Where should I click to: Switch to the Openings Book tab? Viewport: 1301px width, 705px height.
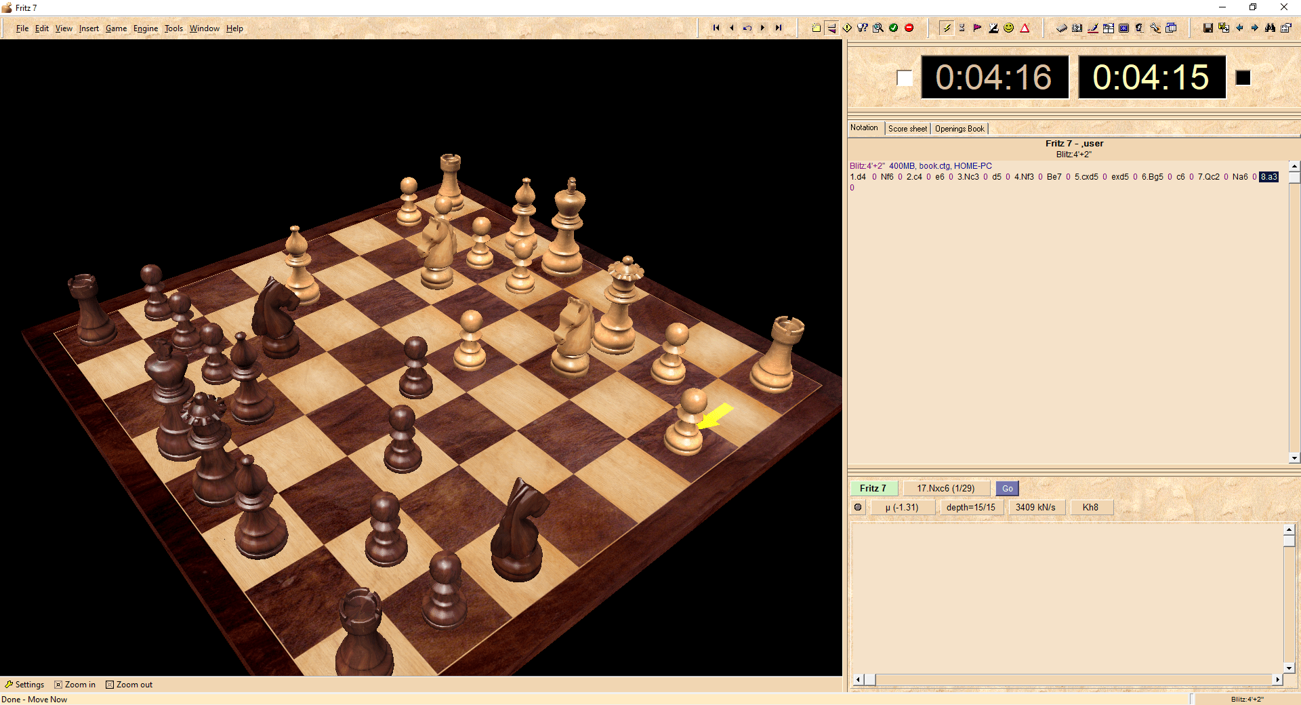pos(959,129)
